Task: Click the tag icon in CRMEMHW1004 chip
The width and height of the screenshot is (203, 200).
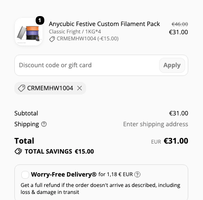Action: (21, 88)
